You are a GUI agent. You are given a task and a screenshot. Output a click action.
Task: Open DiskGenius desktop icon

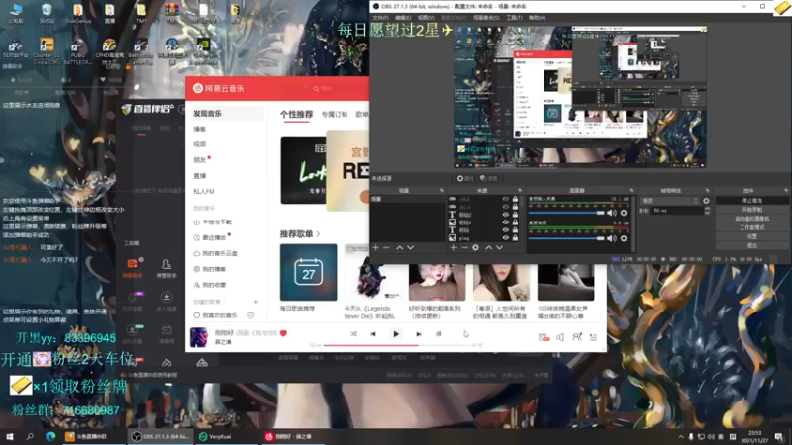coord(78,14)
